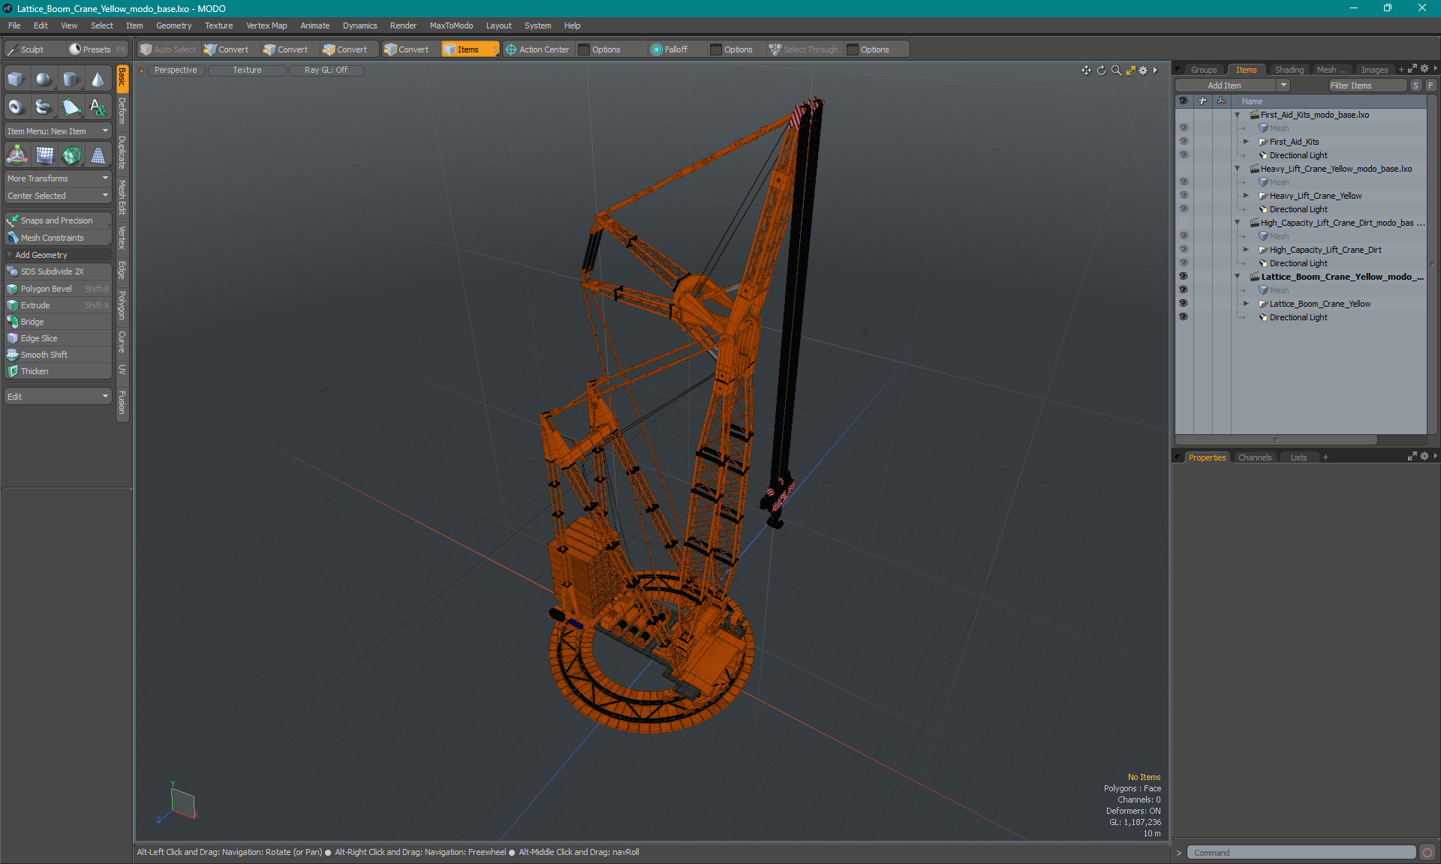
Task: Hide the Lattice_Boom_Crane_Yellow group item
Action: [x=1184, y=304]
